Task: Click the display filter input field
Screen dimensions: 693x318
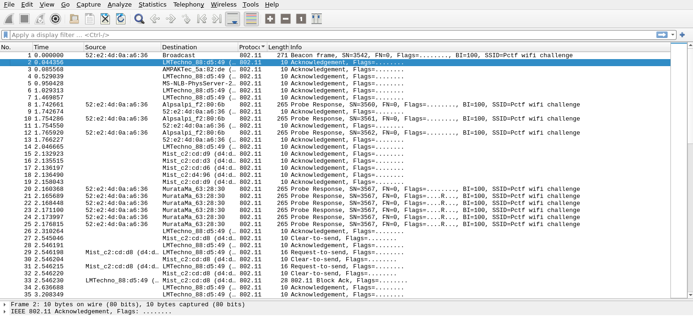Action: coord(333,35)
